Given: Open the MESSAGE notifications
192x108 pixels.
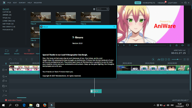Looking at the screenshot, I should tap(161, 3).
